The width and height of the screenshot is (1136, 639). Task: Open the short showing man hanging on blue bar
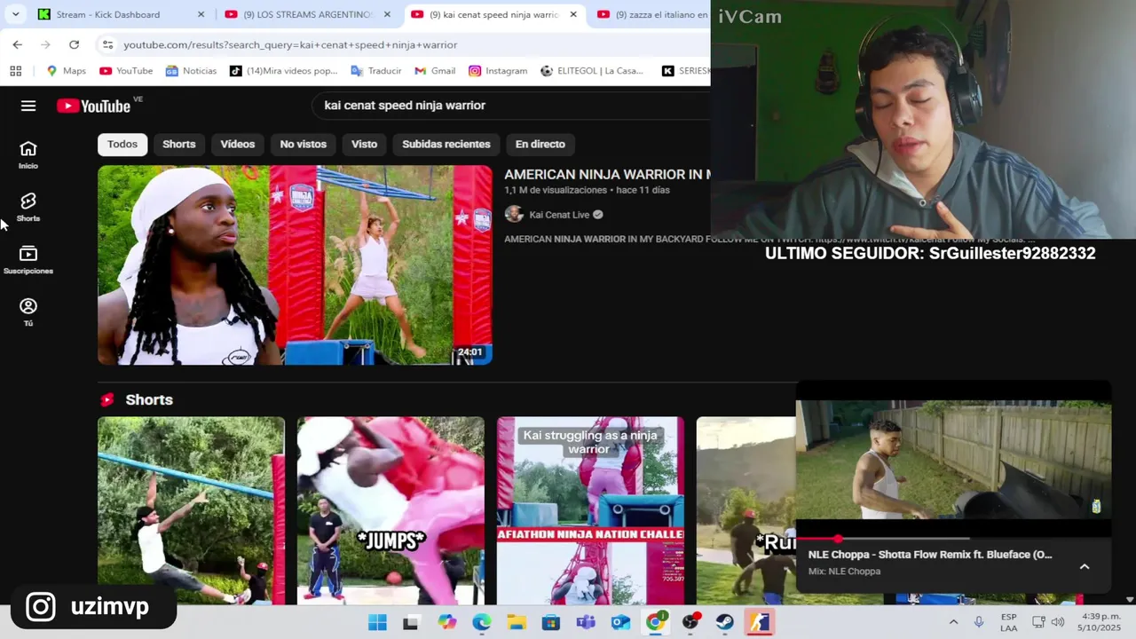pos(191,510)
